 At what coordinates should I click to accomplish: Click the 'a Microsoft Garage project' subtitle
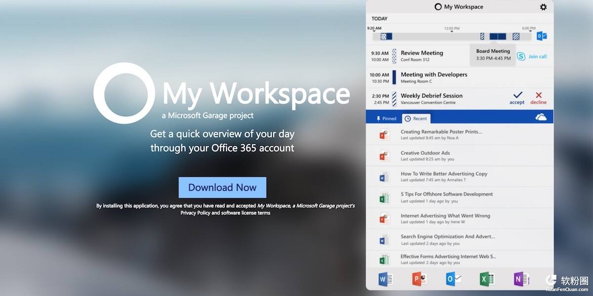point(208,115)
